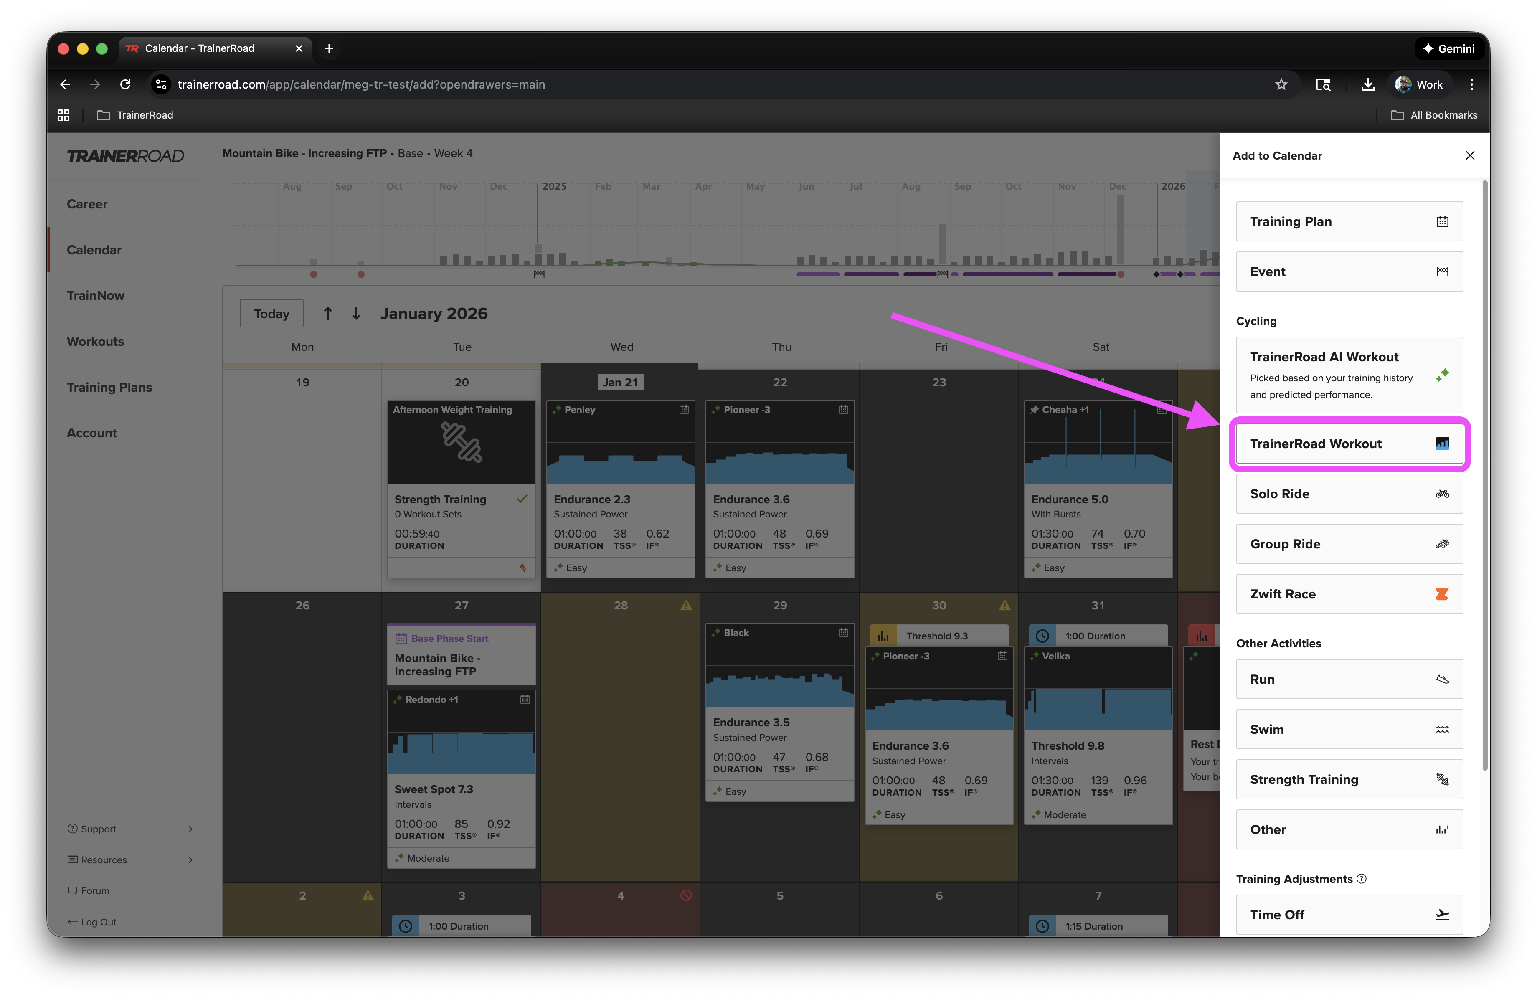The image size is (1537, 999).
Task: Close the Add to Calendar panel
Action: [1469, 156]
